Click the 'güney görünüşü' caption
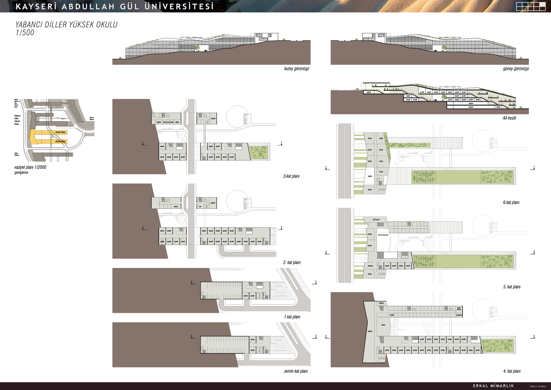551x390 pixels. (x=516, y=69)
